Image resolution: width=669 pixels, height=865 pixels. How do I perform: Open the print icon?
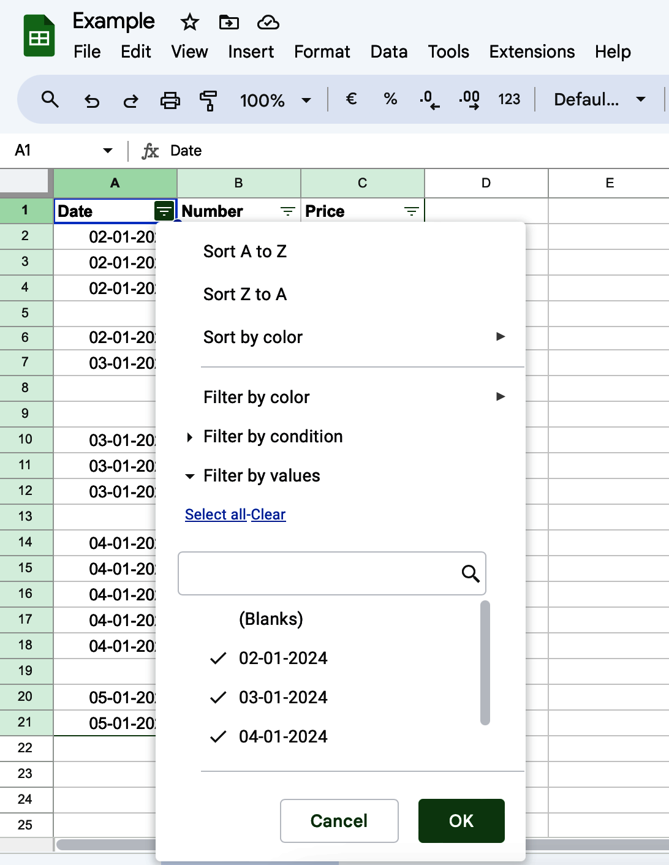pos(170,100)
